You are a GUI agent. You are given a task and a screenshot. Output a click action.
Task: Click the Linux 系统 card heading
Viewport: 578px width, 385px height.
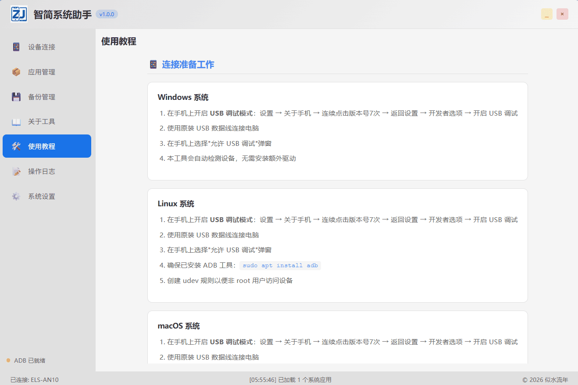(x=176, y=204)
